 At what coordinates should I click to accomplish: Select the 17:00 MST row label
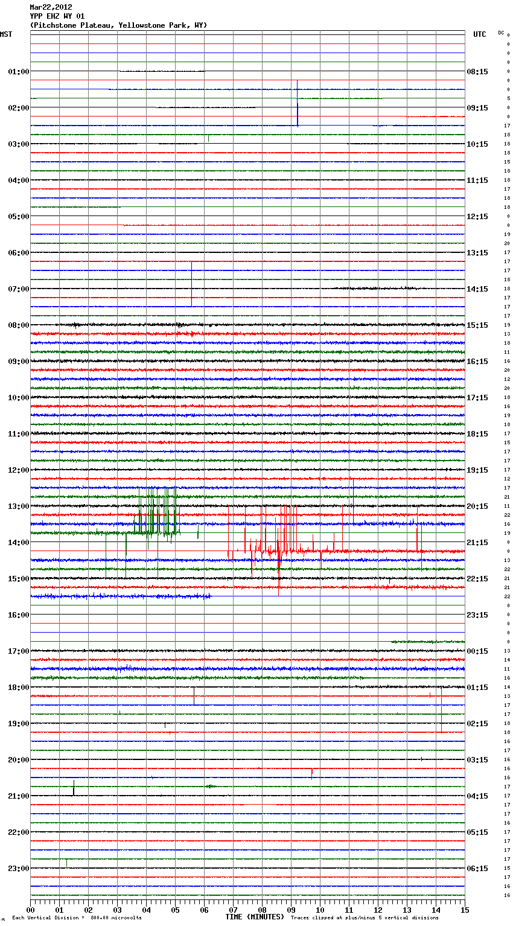[19, 651]
